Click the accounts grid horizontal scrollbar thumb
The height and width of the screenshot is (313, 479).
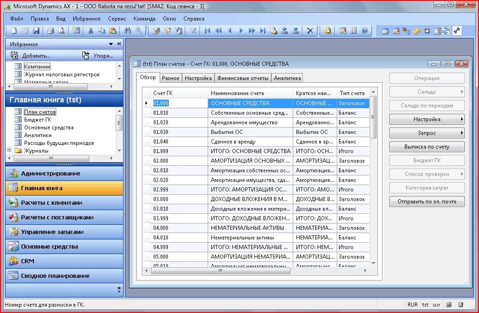coord(221,271)
